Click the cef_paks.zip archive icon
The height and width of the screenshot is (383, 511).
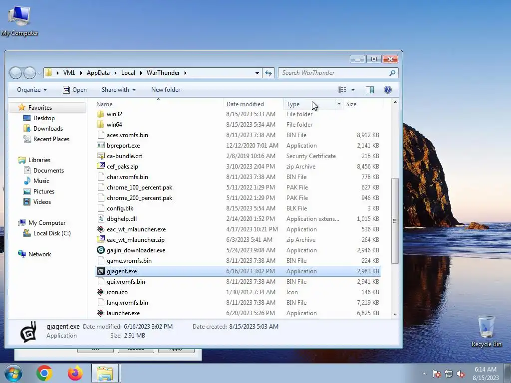tap(101, 167)
